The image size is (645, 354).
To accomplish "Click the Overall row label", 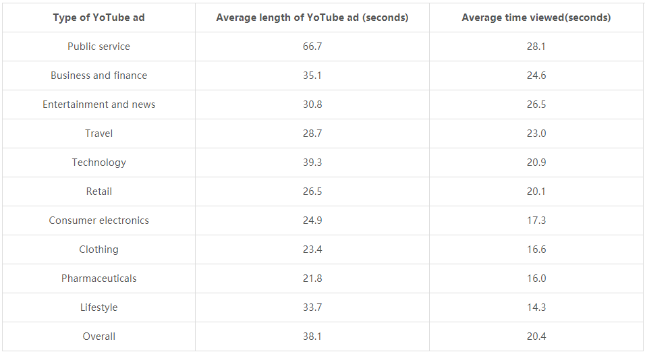I will (99, 336).
